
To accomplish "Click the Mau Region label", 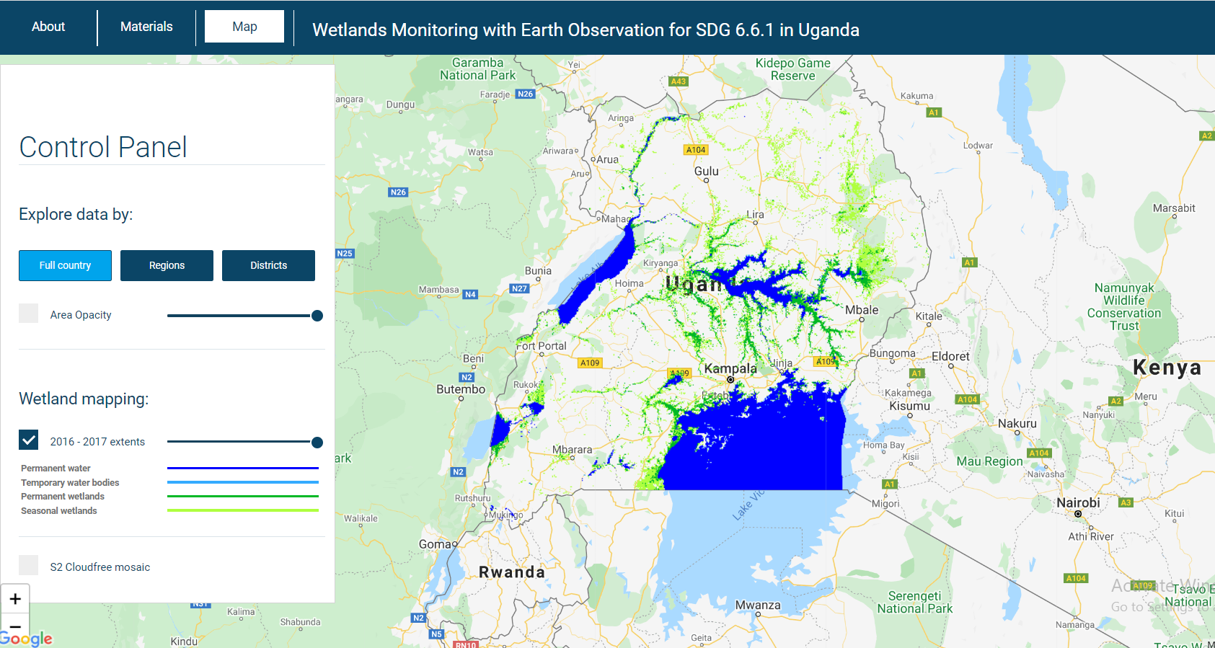I will point(989,461).
